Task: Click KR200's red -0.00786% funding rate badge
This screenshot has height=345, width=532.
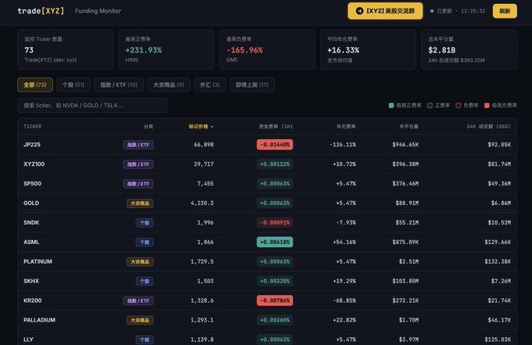Action: [275, 300]
